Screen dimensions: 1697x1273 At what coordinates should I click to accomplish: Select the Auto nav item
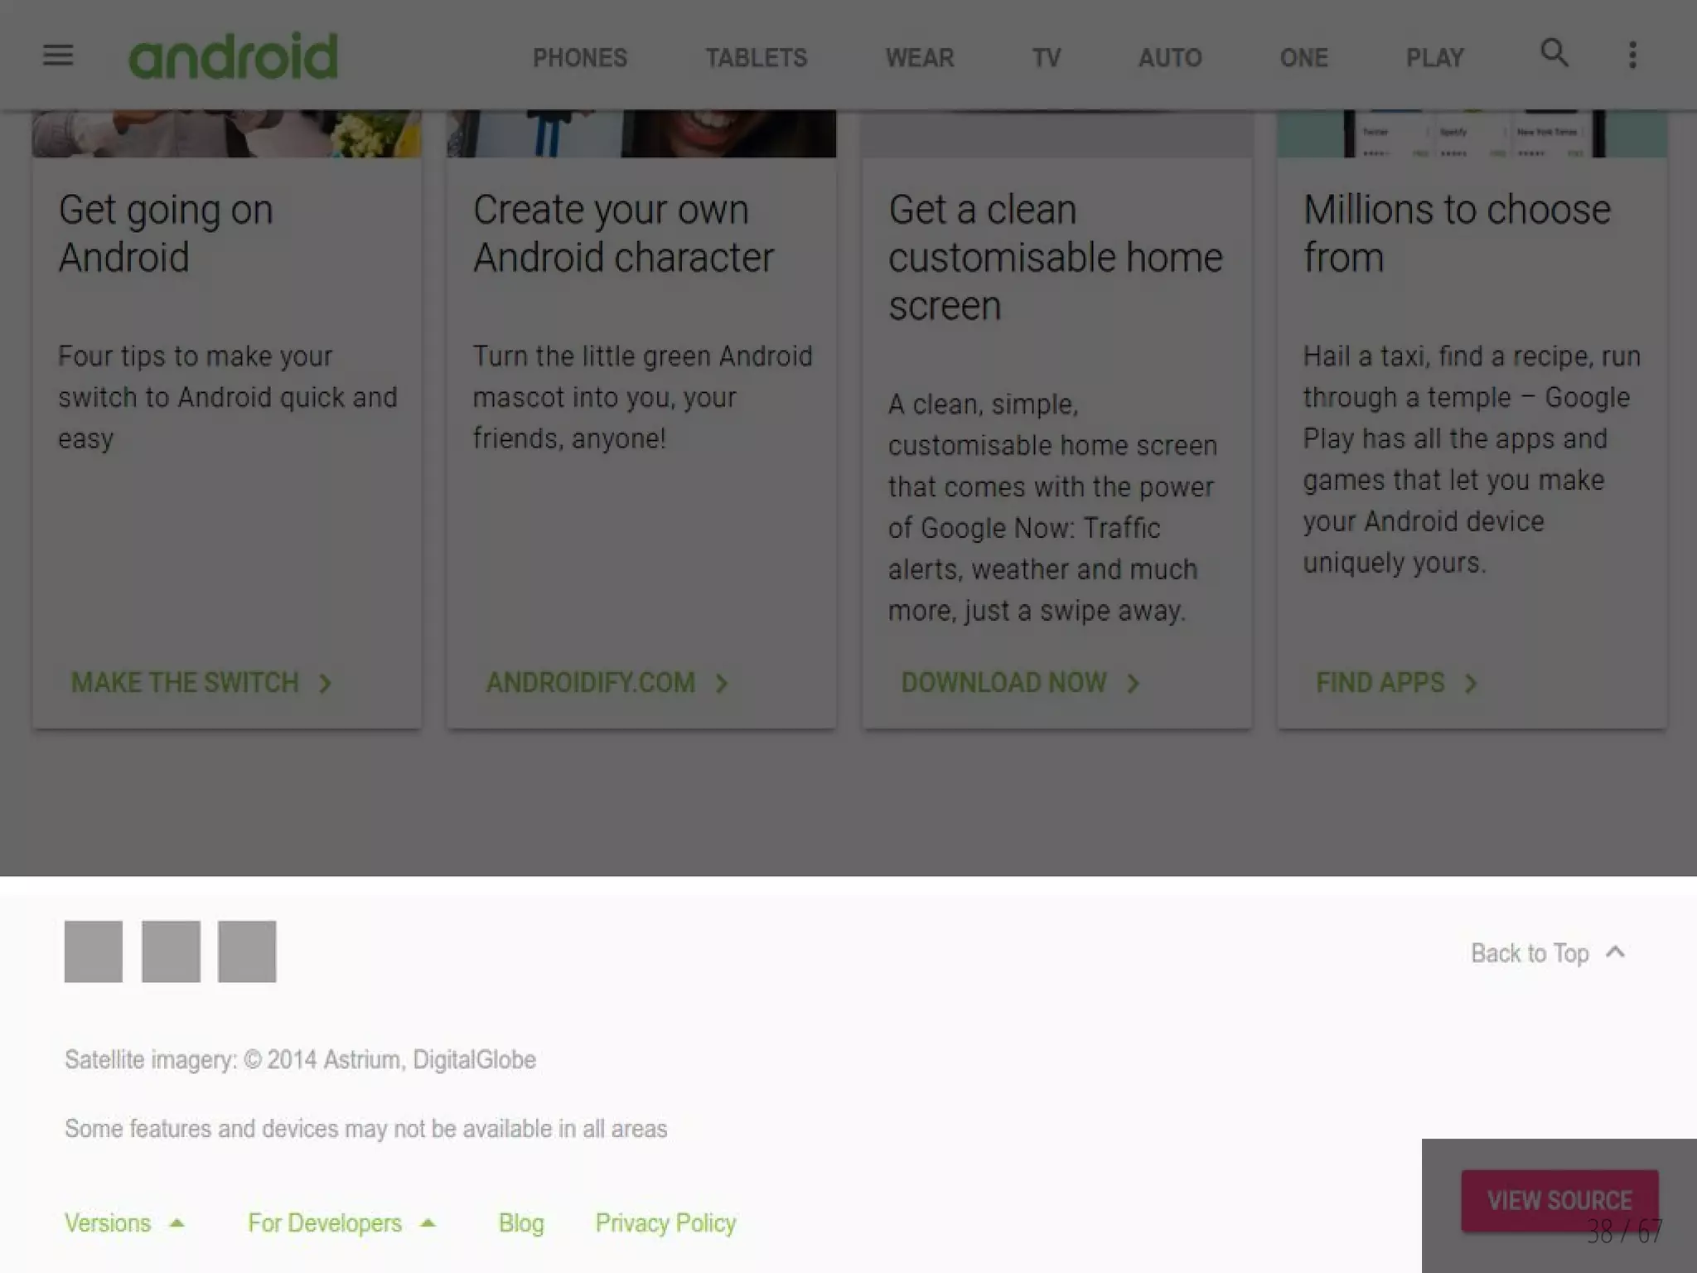pos(1169,58)
